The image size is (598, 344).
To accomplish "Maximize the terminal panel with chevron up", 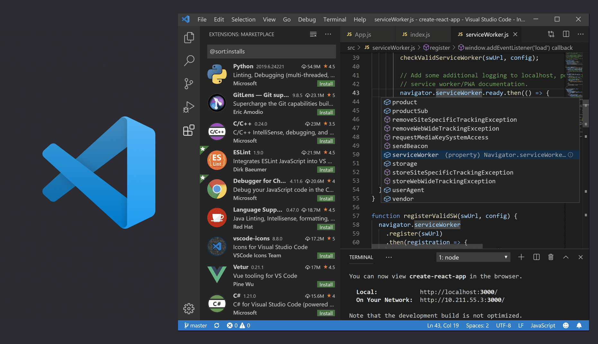I will click(566, 257).
